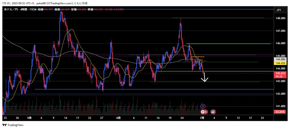Select the short orange horizontal line near 145.000
Viewport: 290px width, 129px height.
pyautogui.click(x=198, y=57)
